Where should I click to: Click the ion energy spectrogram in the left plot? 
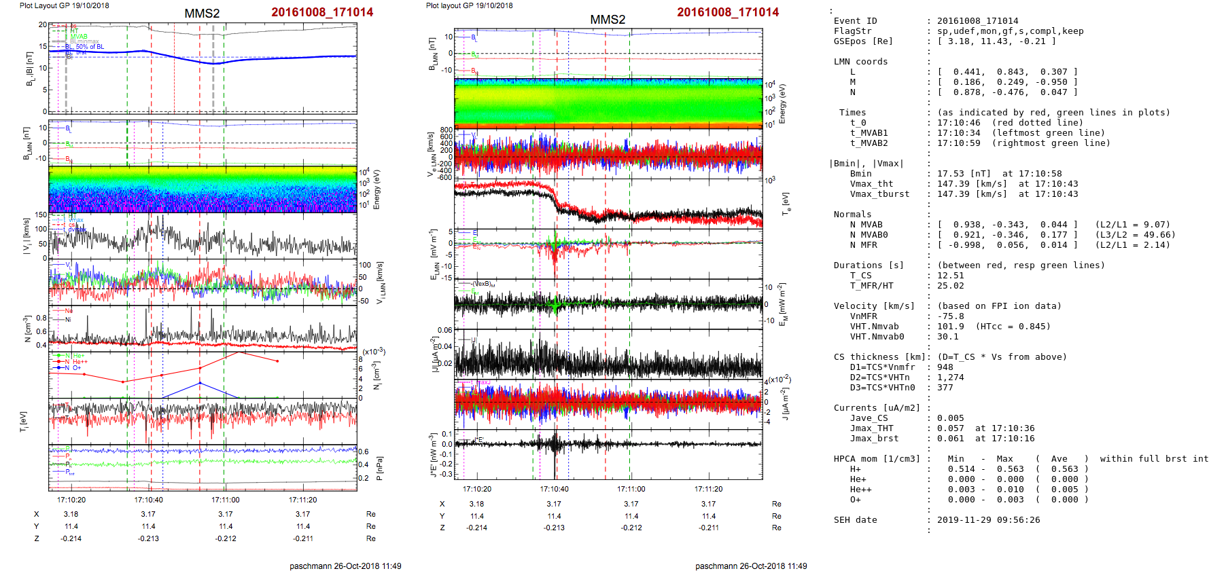203,189
